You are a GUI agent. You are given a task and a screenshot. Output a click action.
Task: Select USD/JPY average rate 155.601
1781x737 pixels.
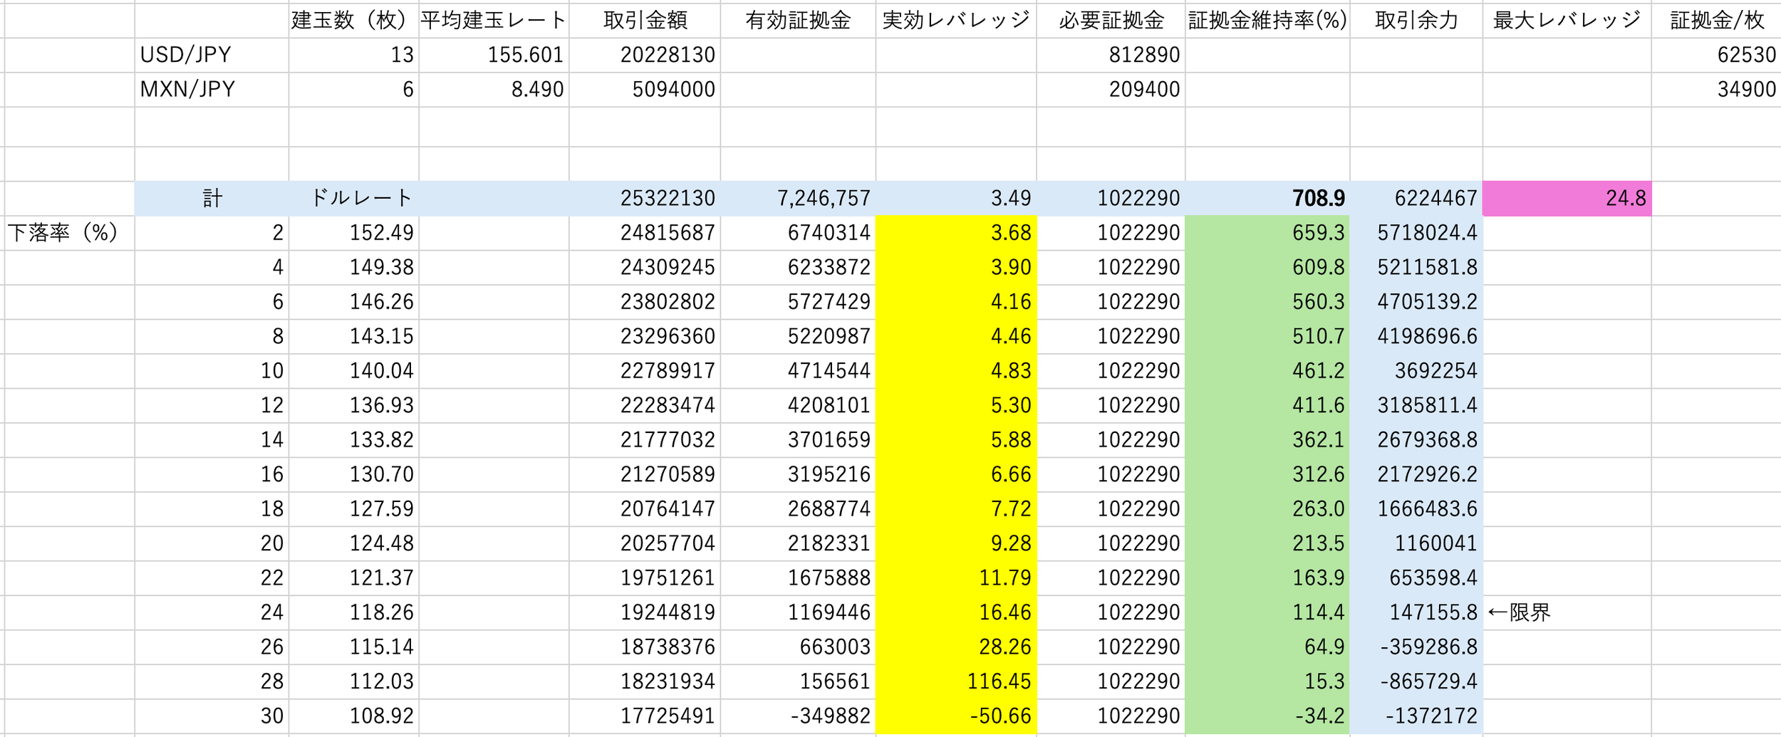(494, 55)
